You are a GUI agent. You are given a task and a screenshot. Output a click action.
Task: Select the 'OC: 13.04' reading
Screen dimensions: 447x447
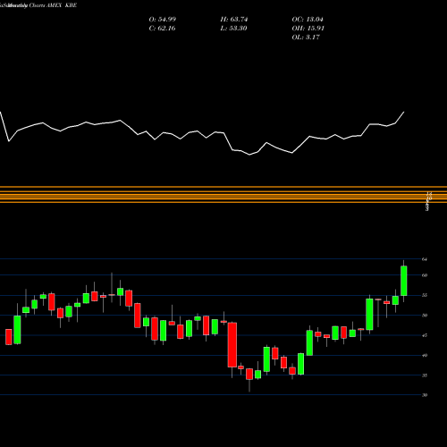[x=308, y=20]
